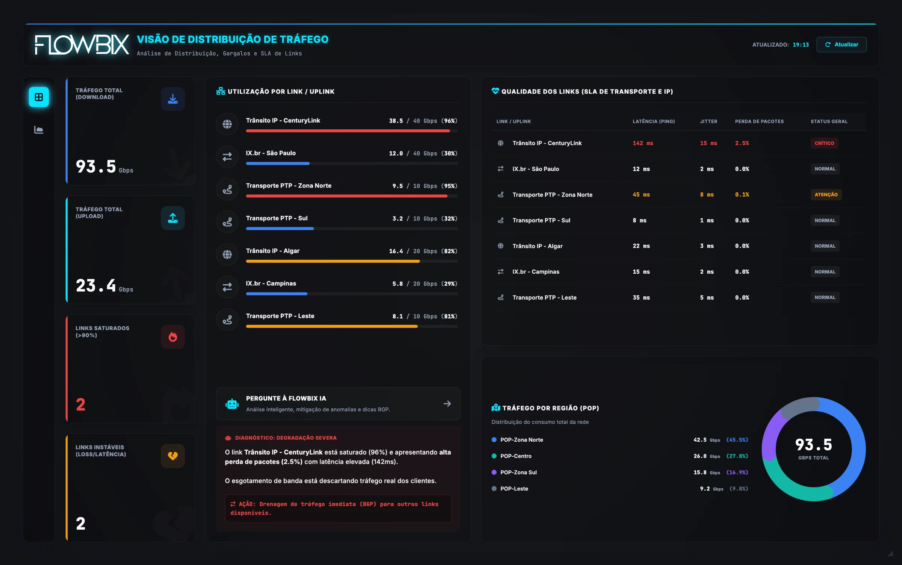Click the NORMAL badge for Transporte PTP - Leste
This screenshot has height=565, width=902.
click(x=825, y=297)
